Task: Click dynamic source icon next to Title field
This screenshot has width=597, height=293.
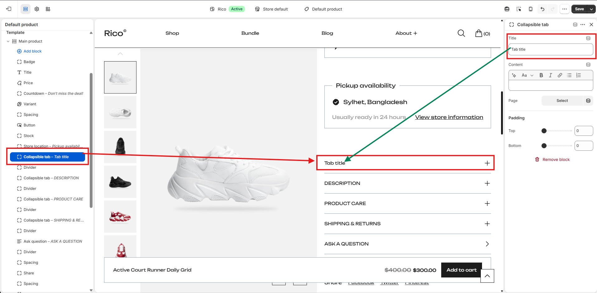Action: coord(588,38)
